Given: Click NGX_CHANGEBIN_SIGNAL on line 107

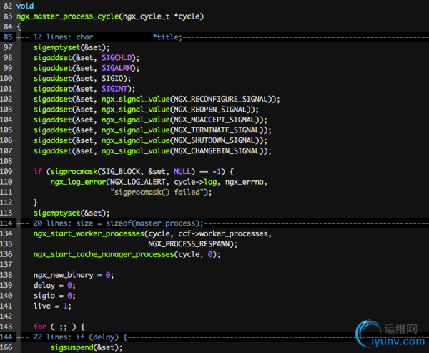Looking at the screenshot, I should pos(217,151).
